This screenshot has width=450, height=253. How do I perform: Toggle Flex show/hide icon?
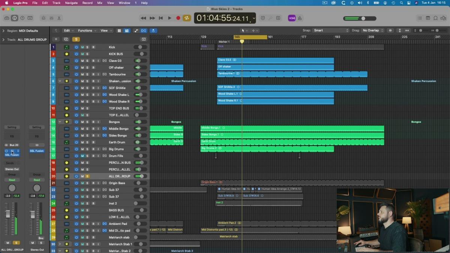[144, 30]
